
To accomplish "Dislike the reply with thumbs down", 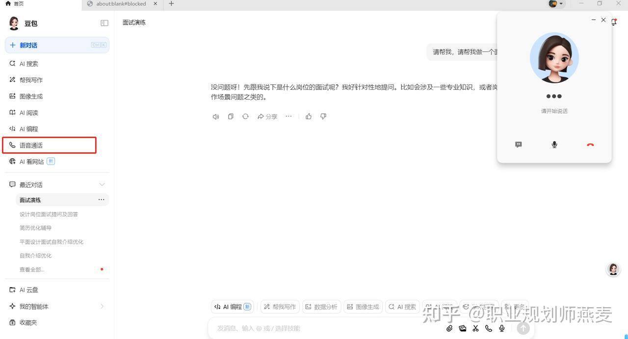I will [323, 117].
